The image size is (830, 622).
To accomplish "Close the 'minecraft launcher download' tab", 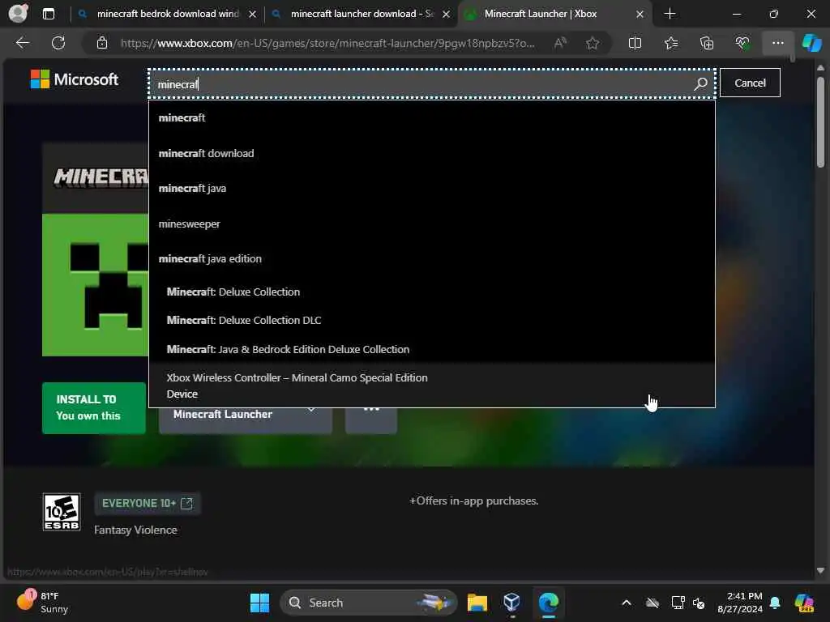I will coord(447,15).
